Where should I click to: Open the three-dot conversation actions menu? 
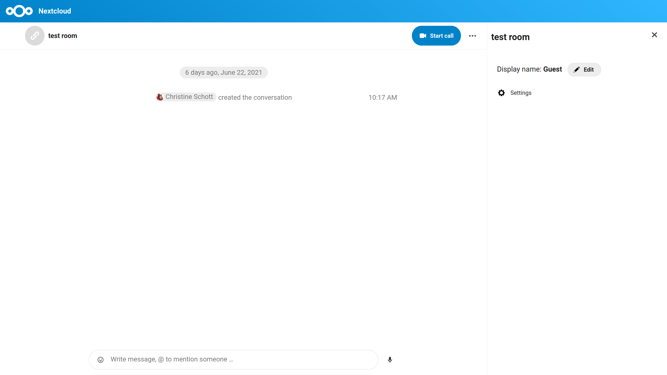tap(472, 36)
